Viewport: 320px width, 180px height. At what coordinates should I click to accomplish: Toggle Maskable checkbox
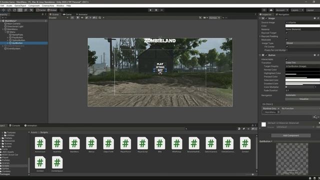[286, 40]
